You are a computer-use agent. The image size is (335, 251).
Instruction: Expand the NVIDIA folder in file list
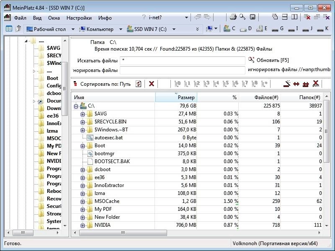82,225
